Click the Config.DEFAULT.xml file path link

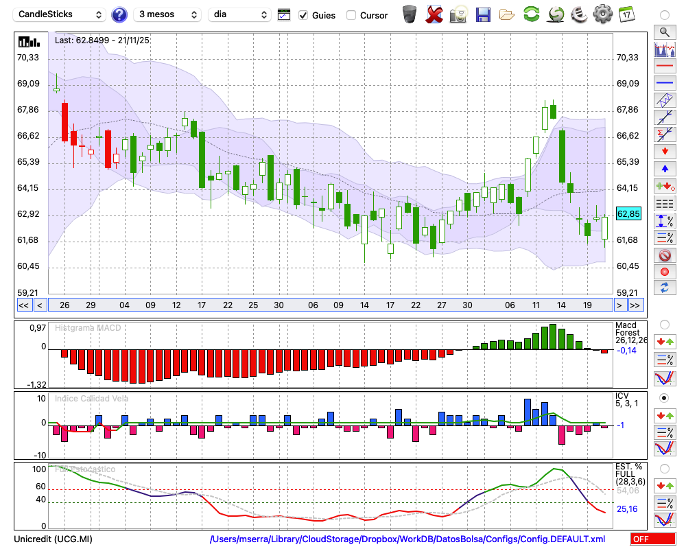tap(407, 539)
